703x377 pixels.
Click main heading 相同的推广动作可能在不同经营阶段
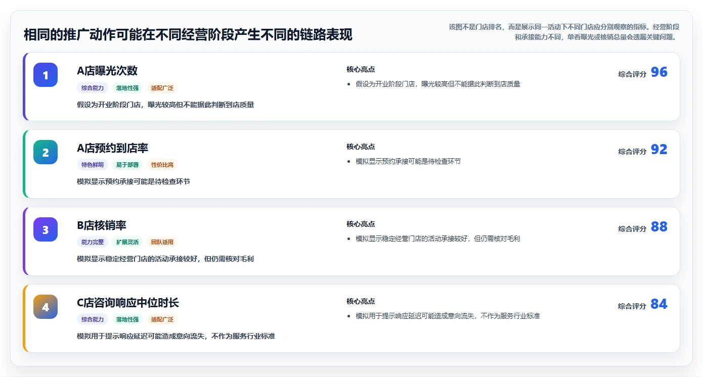[x=188, y=35]
